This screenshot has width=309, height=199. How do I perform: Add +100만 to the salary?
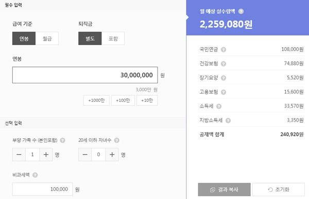123,100
